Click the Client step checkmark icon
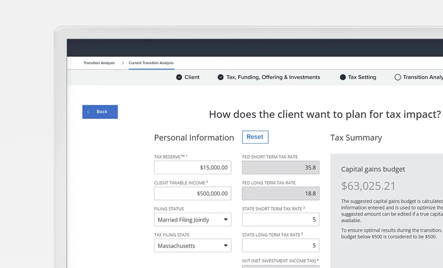 [x=179, y=77]
